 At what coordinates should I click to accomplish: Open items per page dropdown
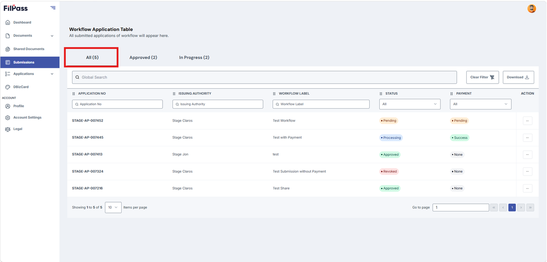click(113, 207)
